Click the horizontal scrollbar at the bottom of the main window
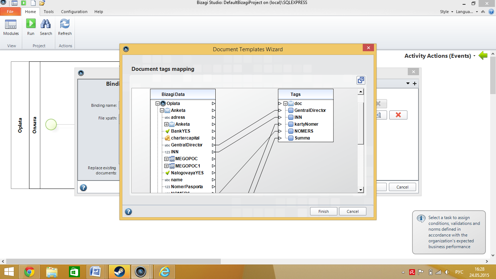The width and height of the screenshot is (496, 279). [113, 261]
